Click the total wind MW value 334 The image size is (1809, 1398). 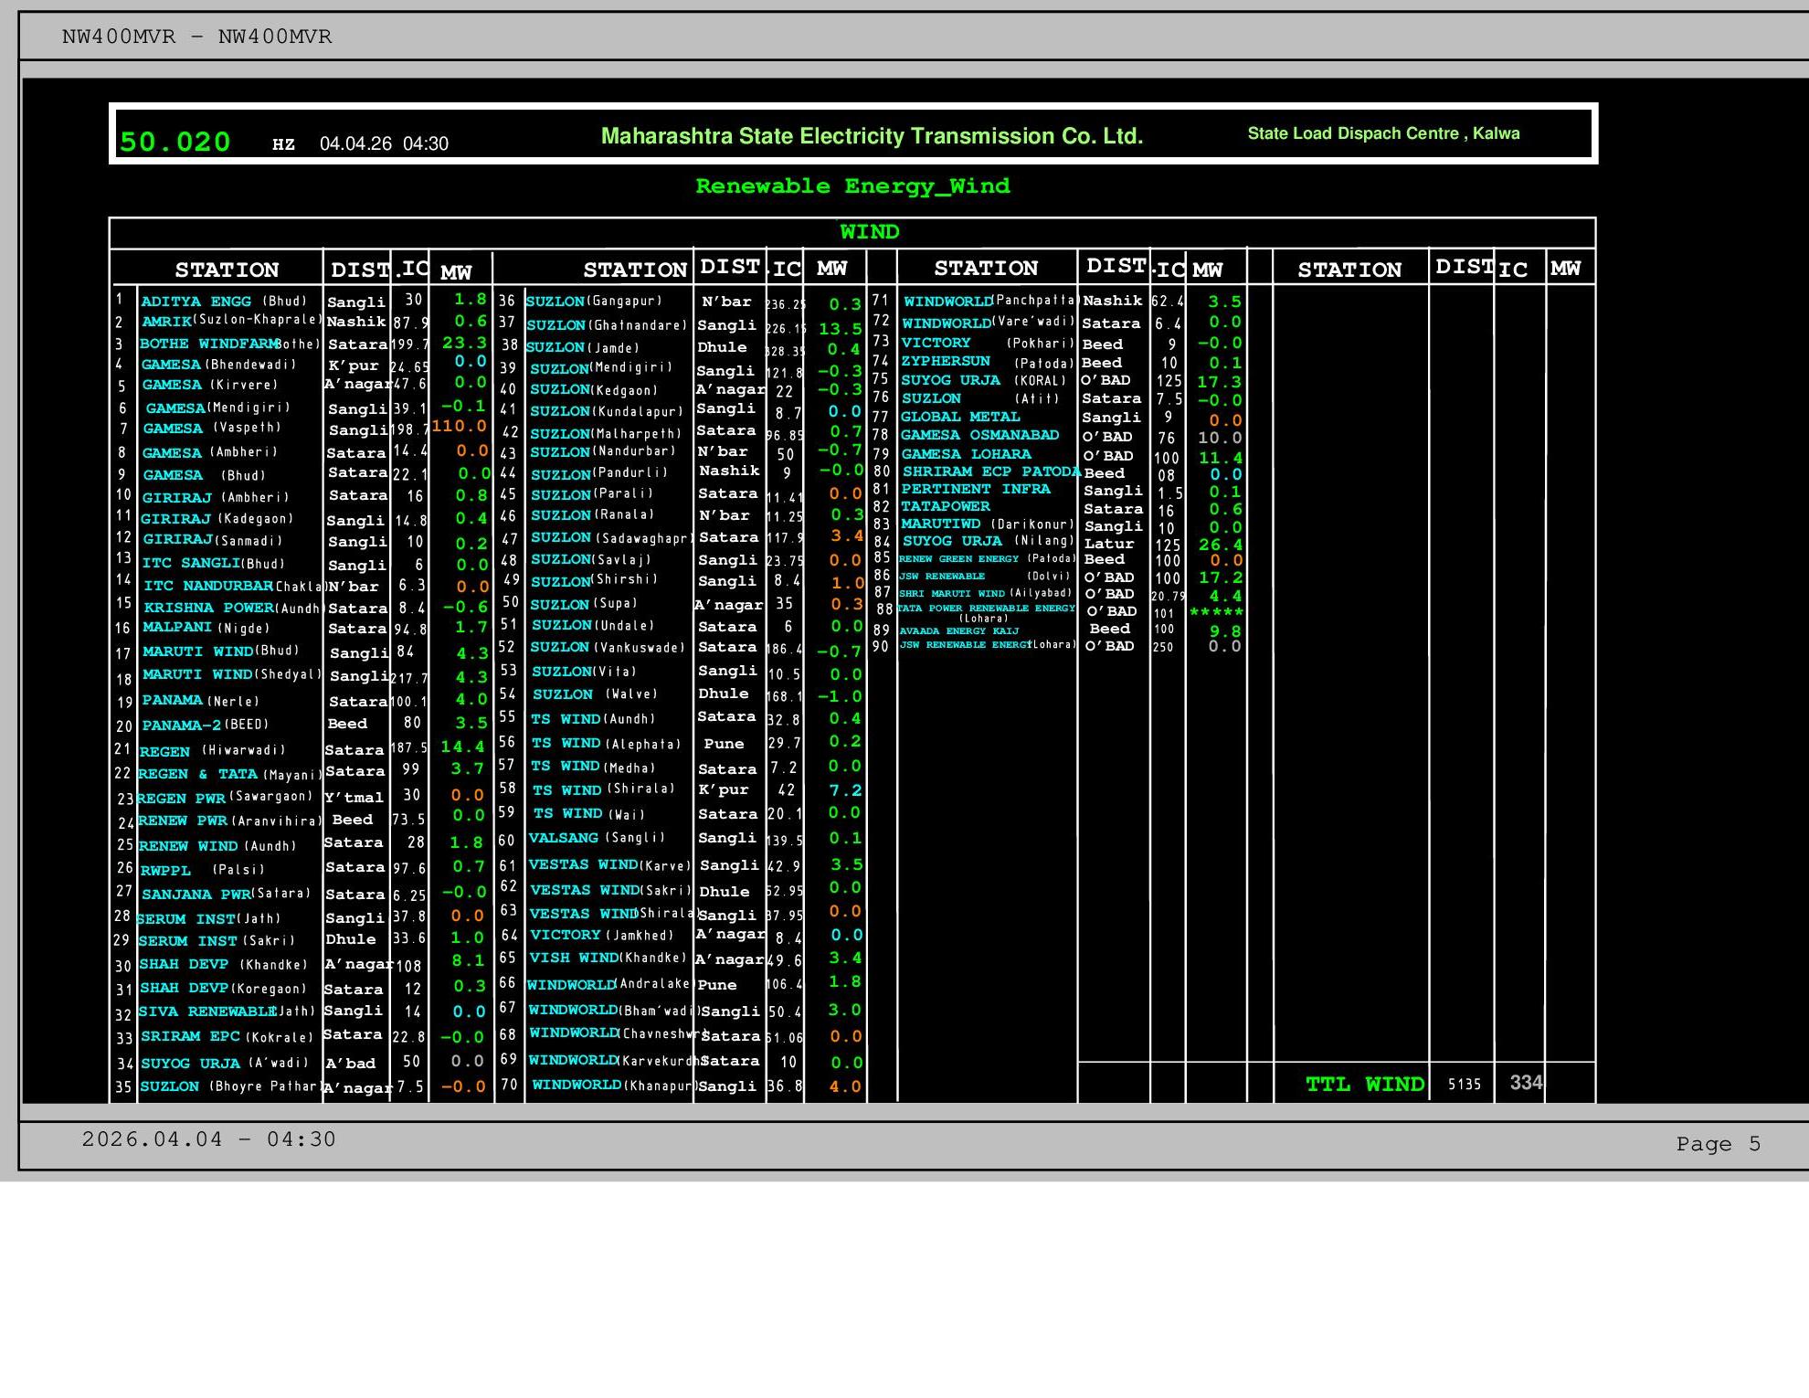pos(1525,1083)
